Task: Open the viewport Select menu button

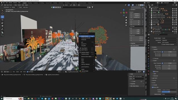Action: pos(19,5)
